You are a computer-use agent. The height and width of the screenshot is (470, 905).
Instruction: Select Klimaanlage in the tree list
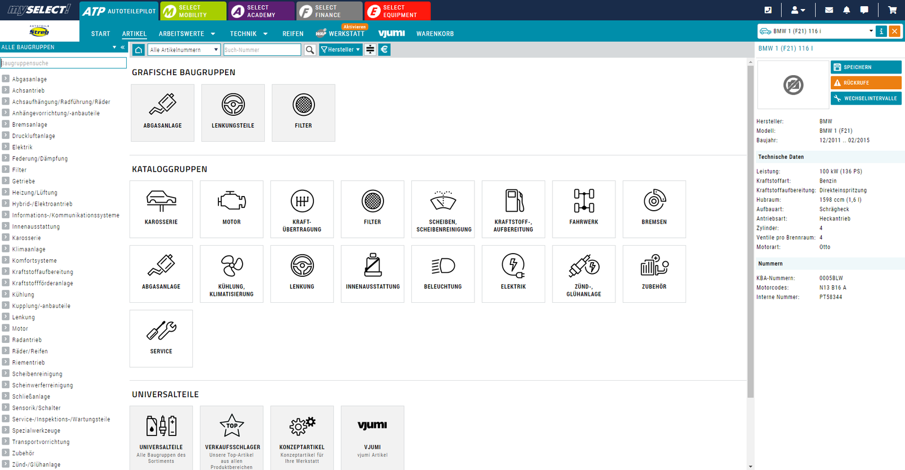[x=29, y=249]
